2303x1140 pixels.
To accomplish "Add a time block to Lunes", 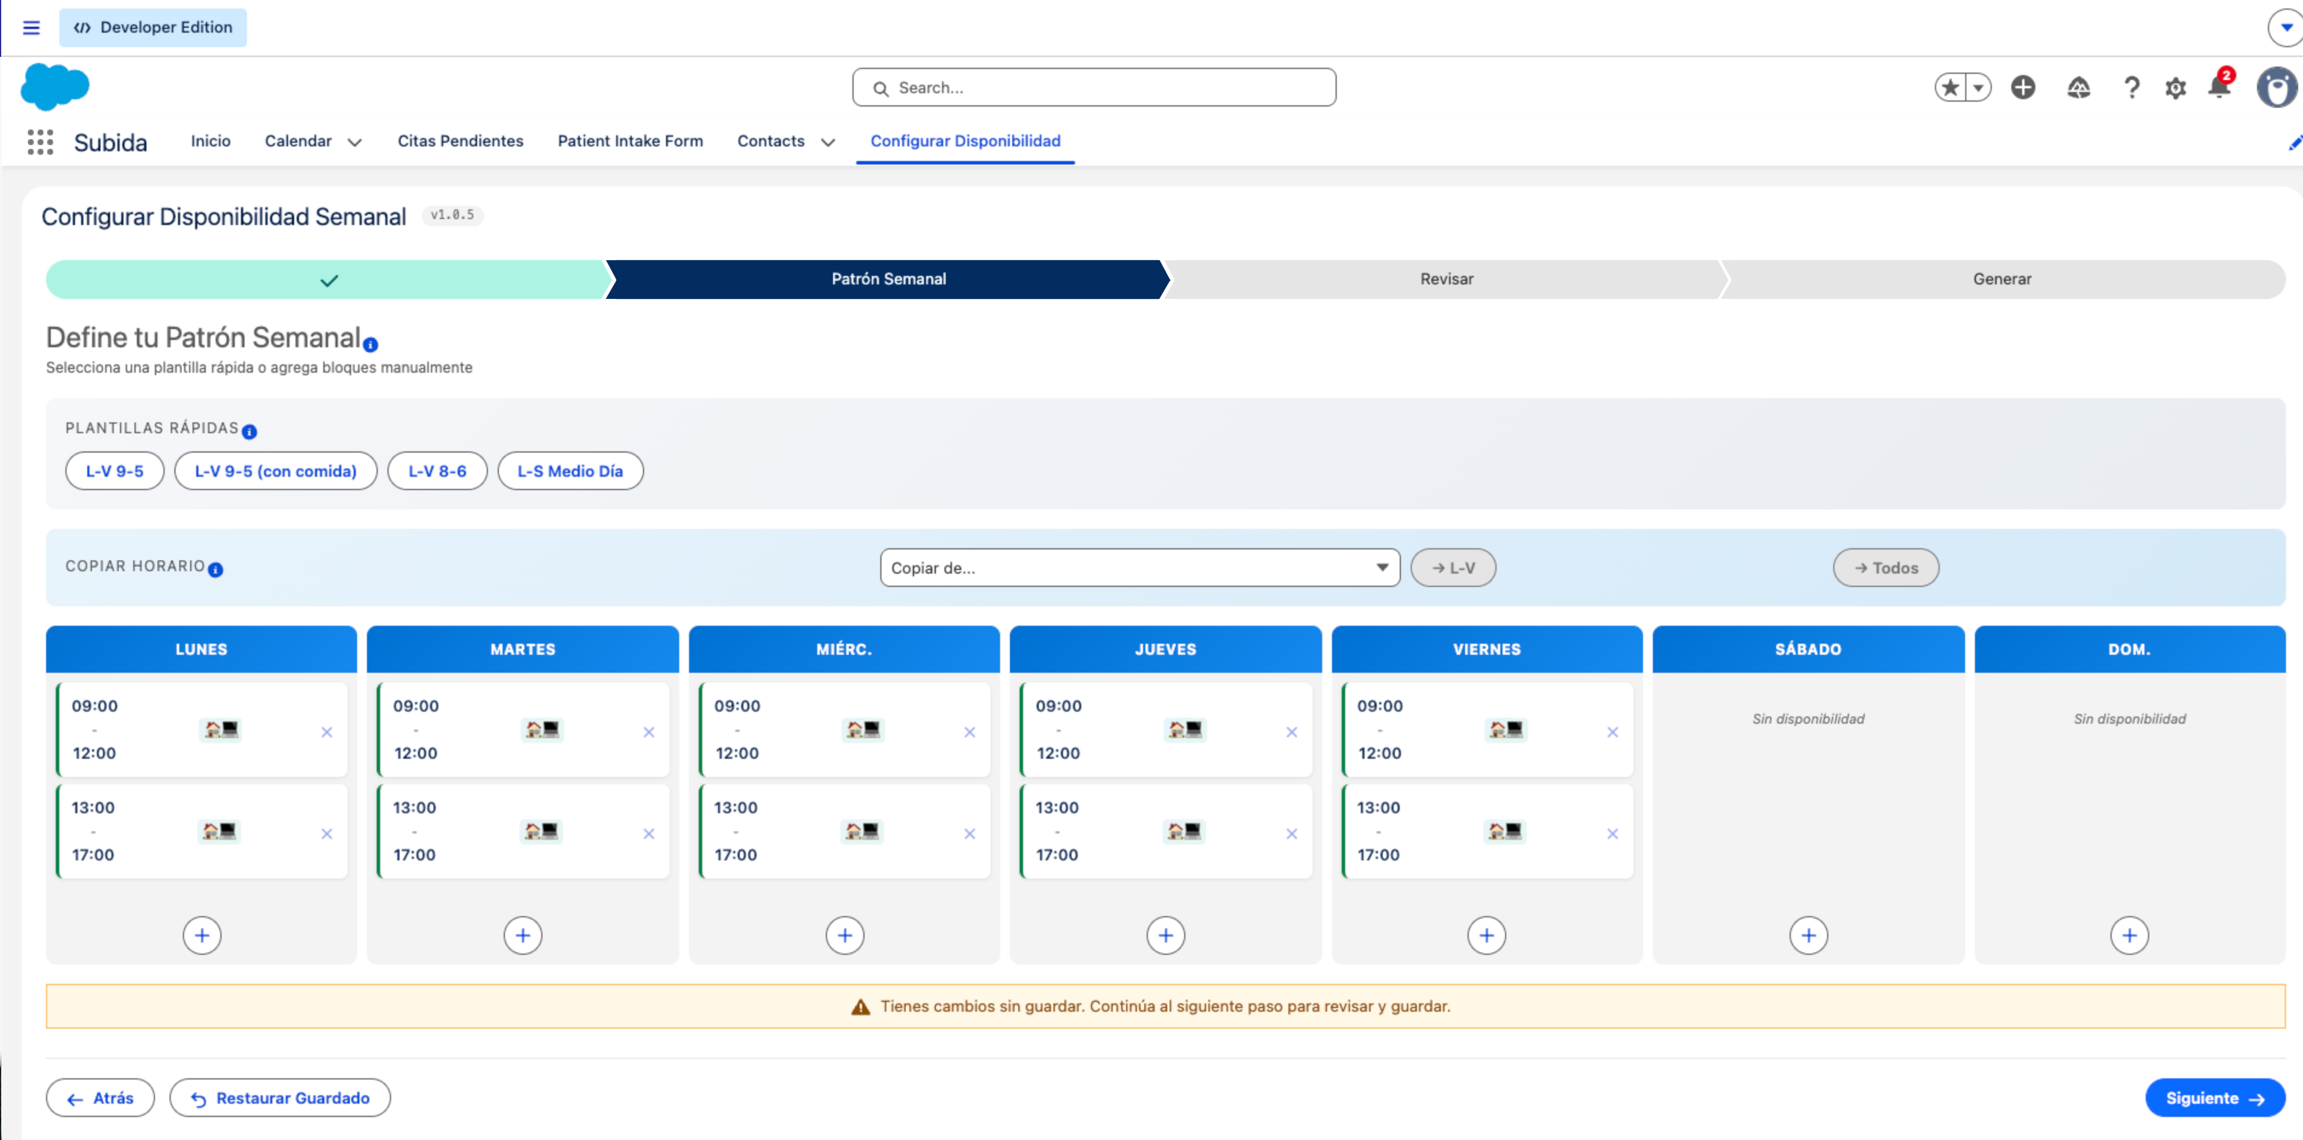I will (x=202, y=935).
